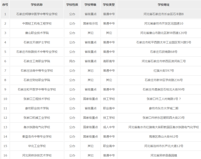201x159 pixels.
Task: Click 衡水铁路电气化学校 school name
Action: [x=37, y=127]
